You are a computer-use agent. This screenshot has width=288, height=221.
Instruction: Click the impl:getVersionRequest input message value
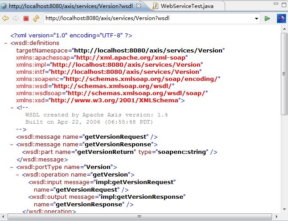coord(135,182)
